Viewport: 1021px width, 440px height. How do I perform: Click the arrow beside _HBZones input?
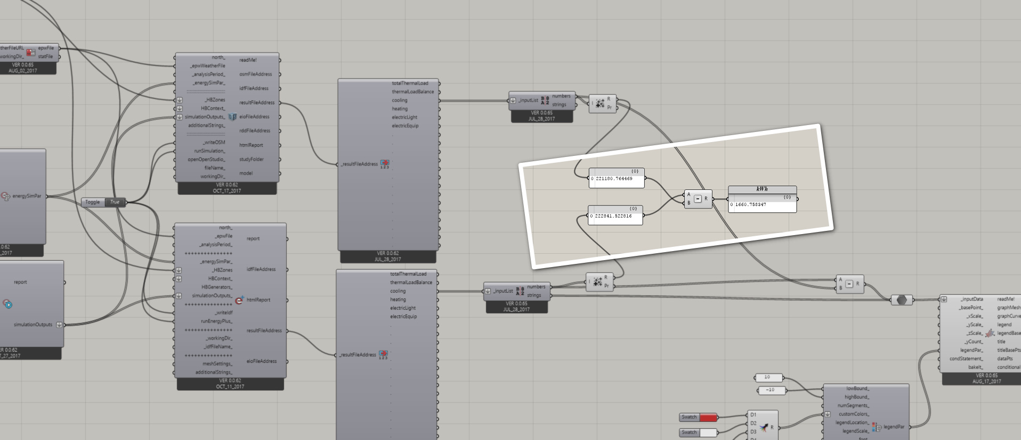tap(180, 100)
